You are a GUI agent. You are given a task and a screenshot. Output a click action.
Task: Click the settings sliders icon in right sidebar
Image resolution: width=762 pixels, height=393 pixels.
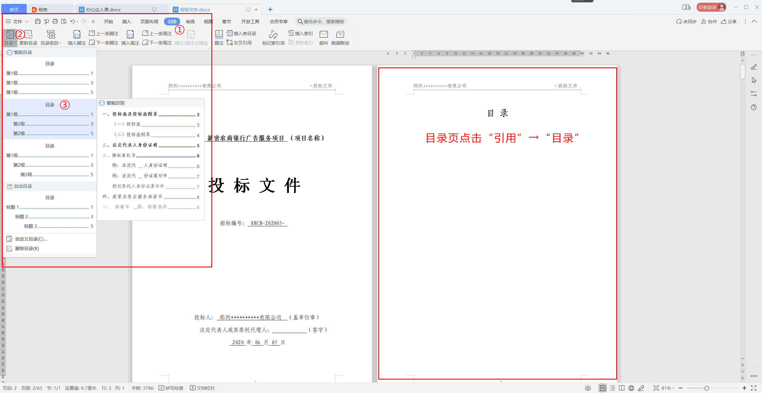754,94
